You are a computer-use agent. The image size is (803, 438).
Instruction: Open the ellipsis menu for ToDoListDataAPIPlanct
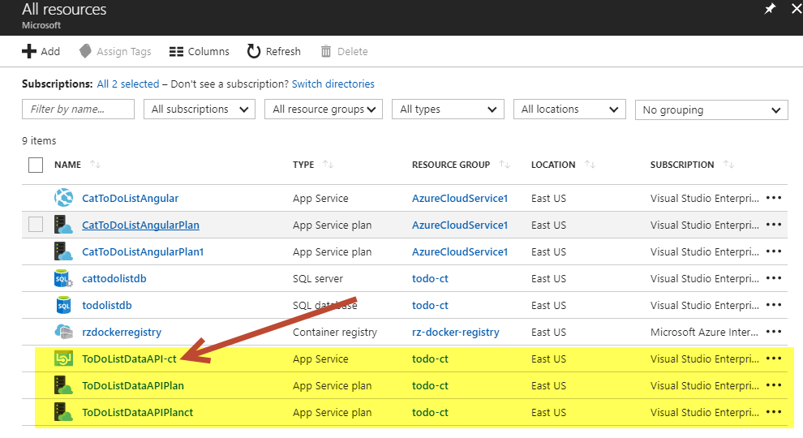coord(773,412)
